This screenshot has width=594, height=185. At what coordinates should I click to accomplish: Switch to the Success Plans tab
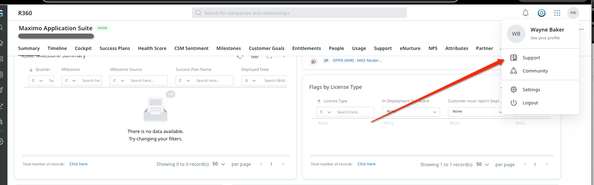[115, 48]
